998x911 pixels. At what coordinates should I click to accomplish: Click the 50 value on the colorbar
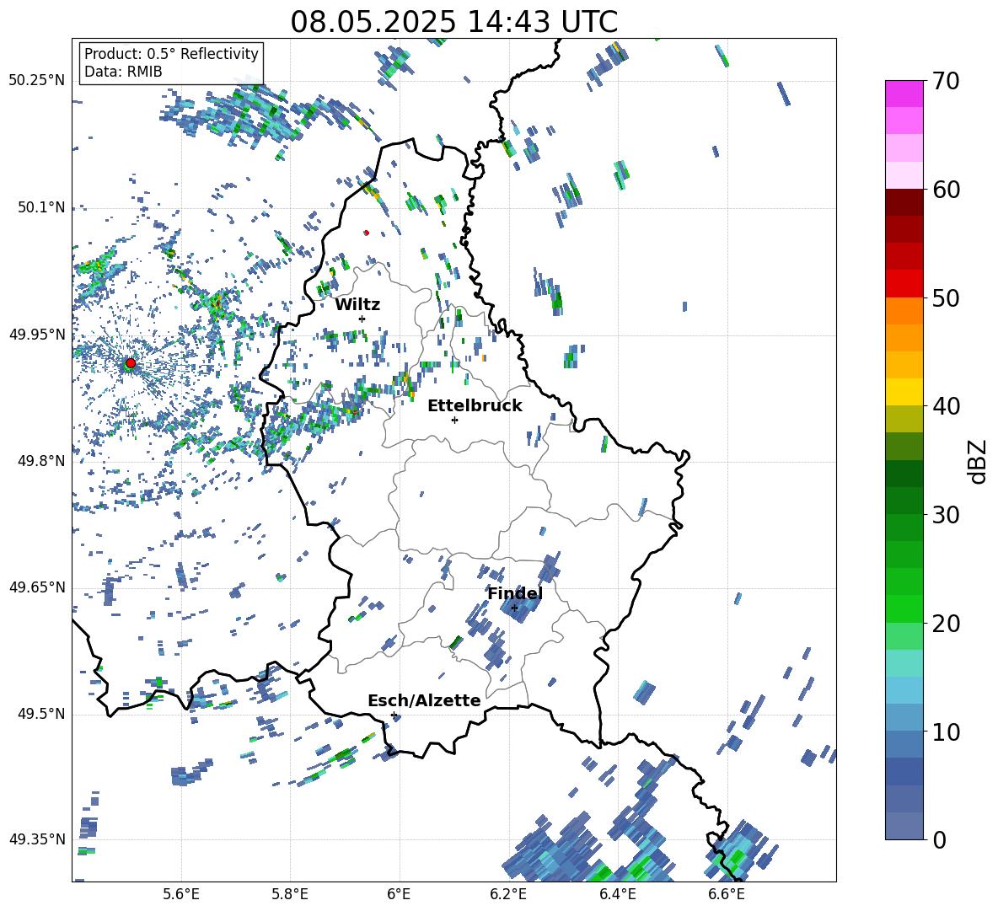[x=946, y=297]
